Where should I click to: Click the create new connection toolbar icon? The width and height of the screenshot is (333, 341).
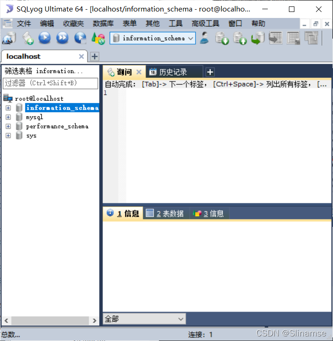(9, 38)
